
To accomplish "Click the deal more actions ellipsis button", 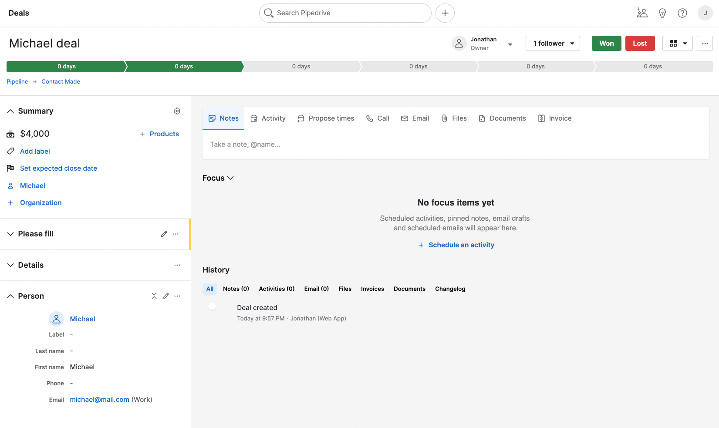I will point(705,44).
